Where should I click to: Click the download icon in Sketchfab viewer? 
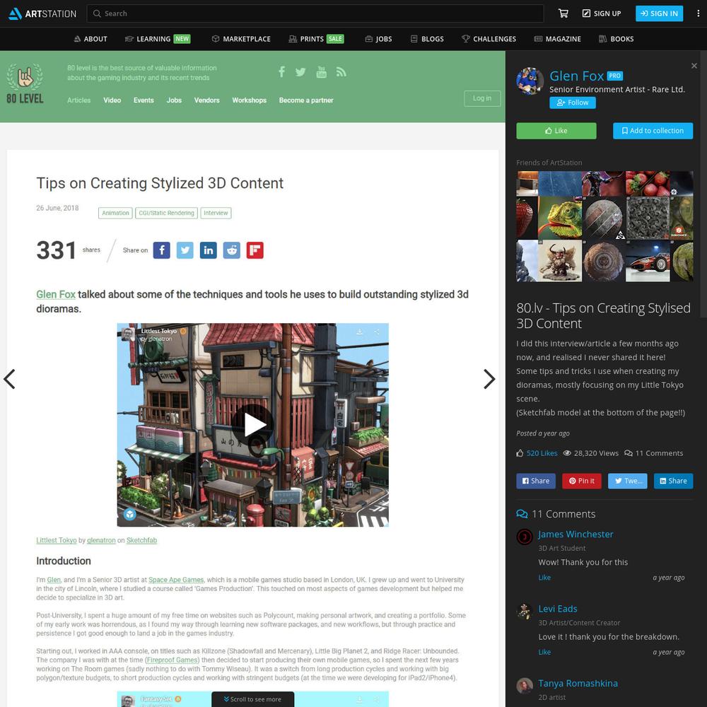pos(359,332)
